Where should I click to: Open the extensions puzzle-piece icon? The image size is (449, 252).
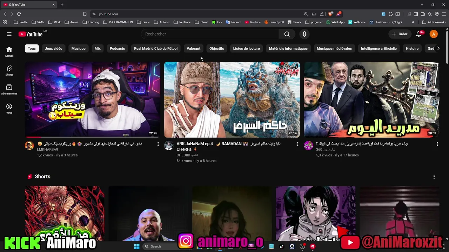click(x=390, y=14)
